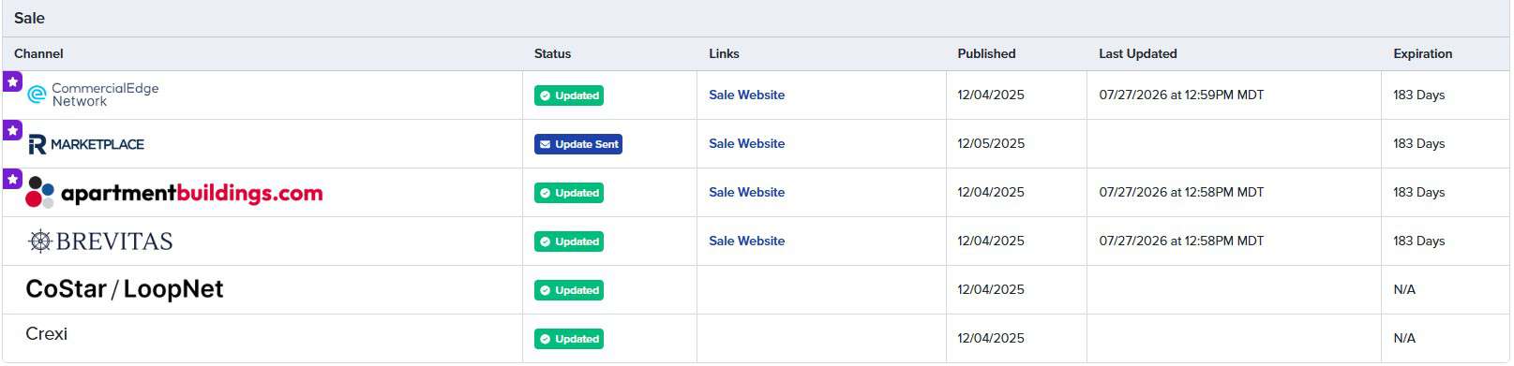Screen dimensions: 1514x366
Task: Open Sale Website link for CommercialEdge Network
Action: 747,95
